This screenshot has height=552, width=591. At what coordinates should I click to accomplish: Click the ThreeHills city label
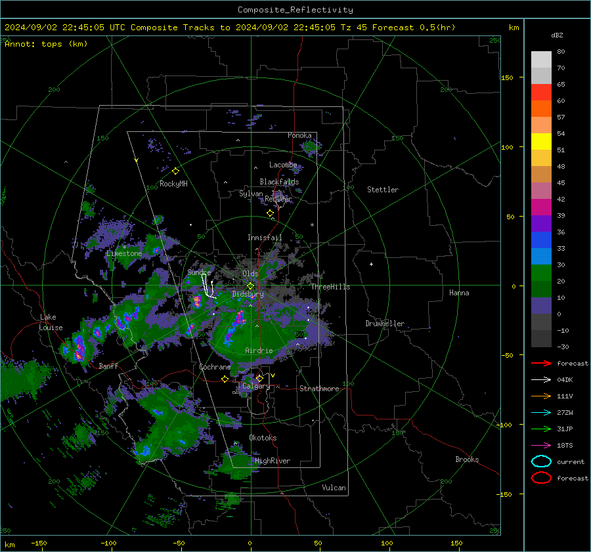pyautogui.click(x=330, y=287)
